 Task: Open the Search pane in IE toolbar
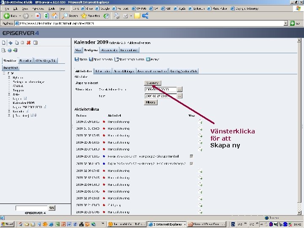(70, 16)
